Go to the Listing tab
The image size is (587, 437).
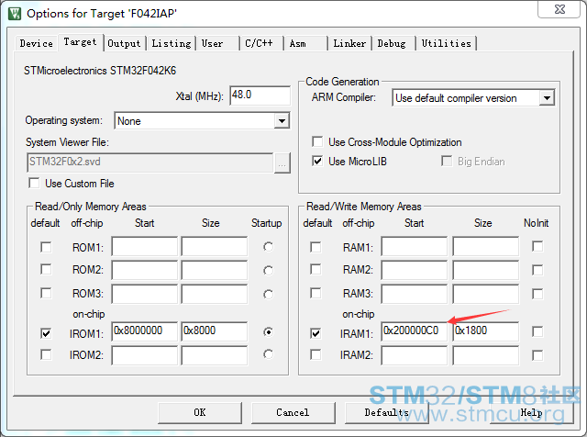(x=172, y=43)
